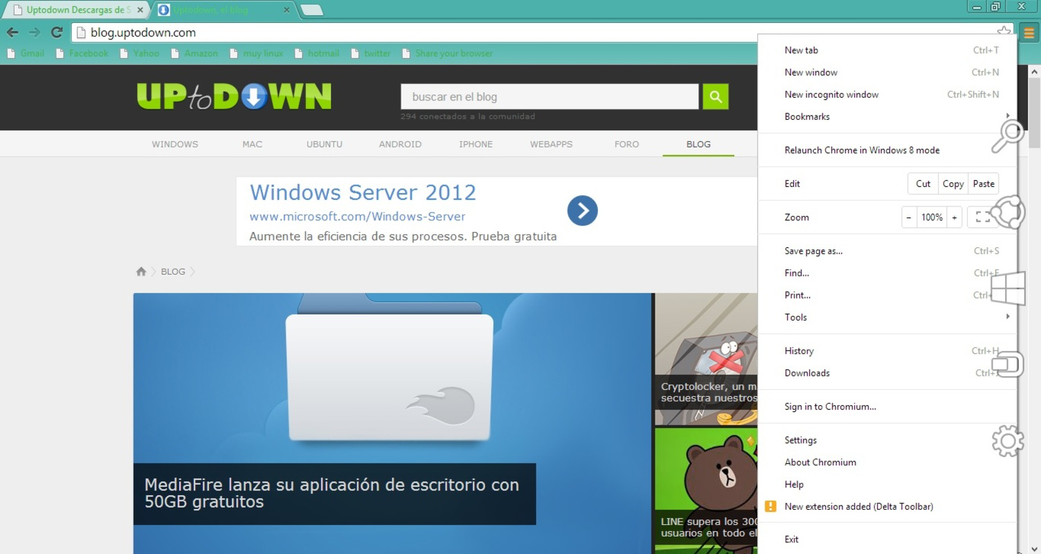The image size is (1041, 554).
Task: Open the MAC section of the site
Action: [x=253, y=144]
